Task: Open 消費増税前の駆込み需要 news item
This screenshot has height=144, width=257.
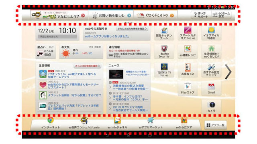Action: click(x=130, y=87)
